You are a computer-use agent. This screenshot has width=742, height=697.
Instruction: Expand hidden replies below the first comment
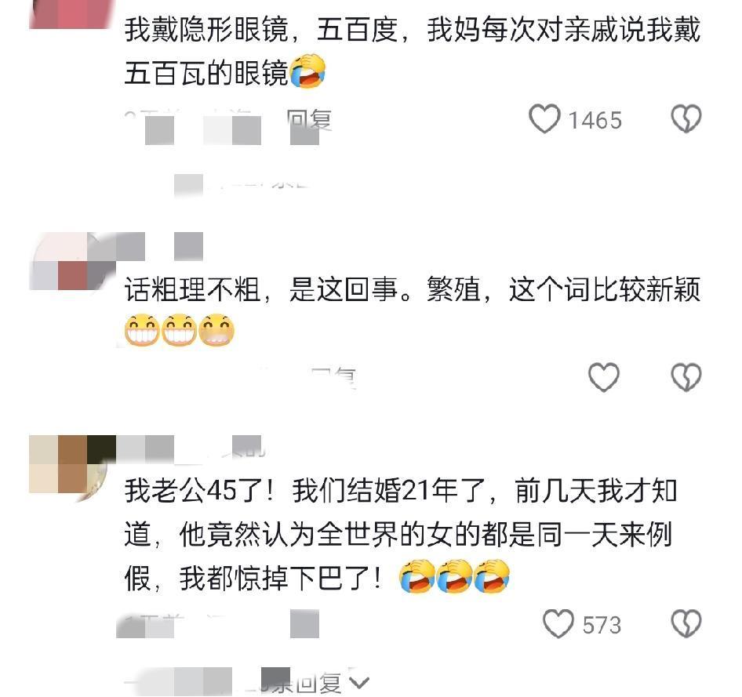coord(242,183)
